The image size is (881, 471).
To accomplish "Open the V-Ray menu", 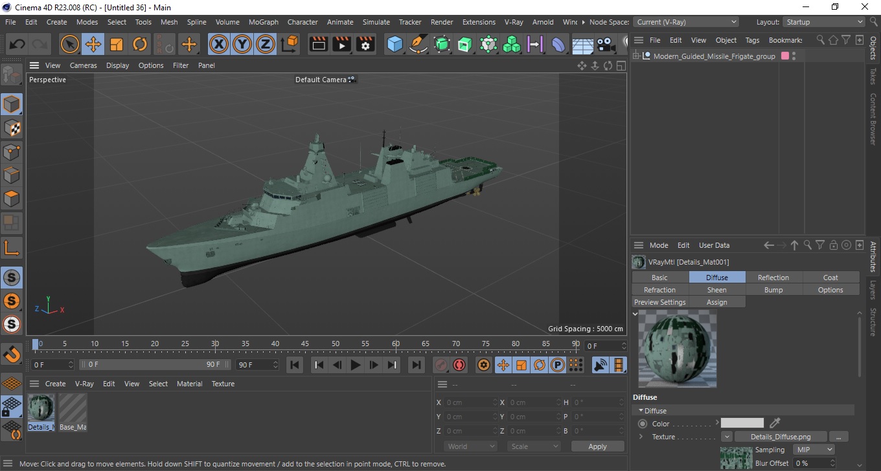I will tap(514, 22).
